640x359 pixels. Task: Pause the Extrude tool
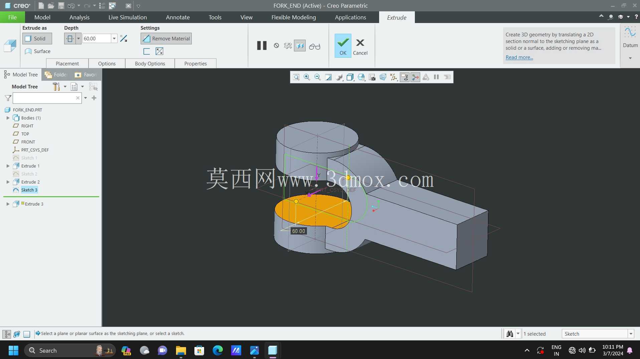[x=262, y=46]
